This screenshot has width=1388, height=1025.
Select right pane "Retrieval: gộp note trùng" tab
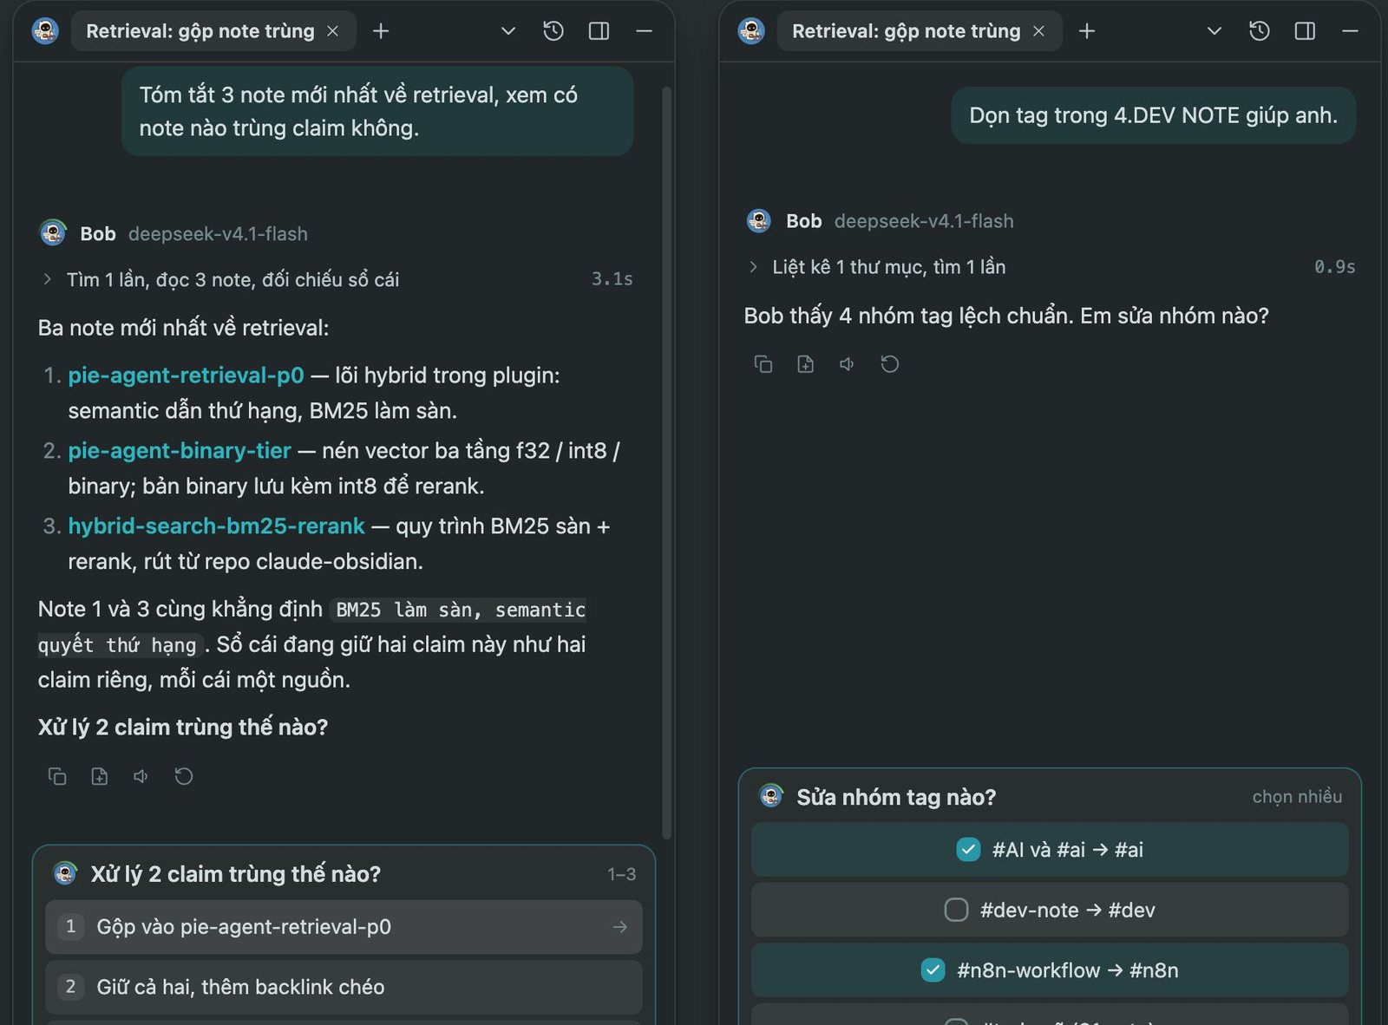[x=906, y=31]
